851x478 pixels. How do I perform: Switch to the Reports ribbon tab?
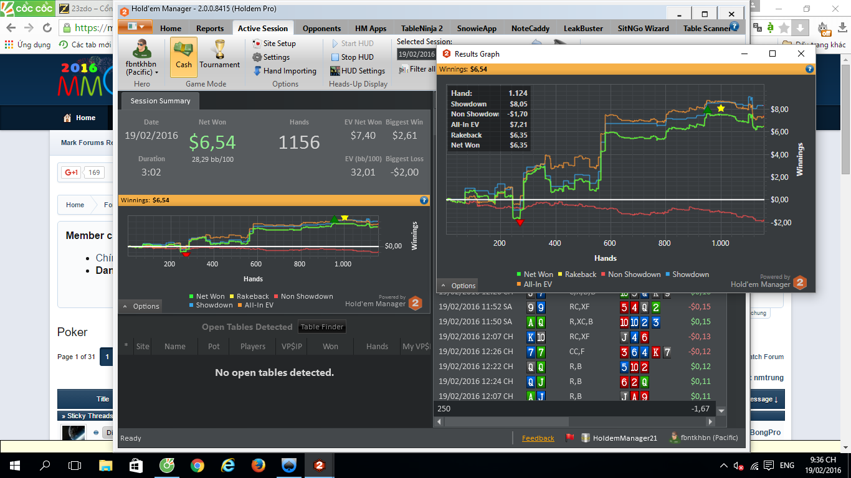click(210, 28)
